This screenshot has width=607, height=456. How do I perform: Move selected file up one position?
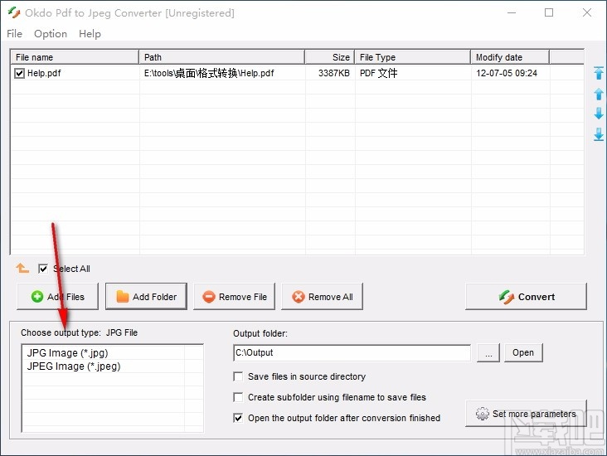click(599, 94)
